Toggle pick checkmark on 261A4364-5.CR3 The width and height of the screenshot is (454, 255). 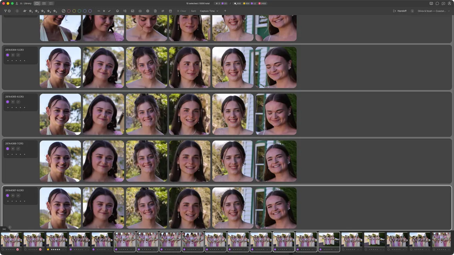(18, 55)
